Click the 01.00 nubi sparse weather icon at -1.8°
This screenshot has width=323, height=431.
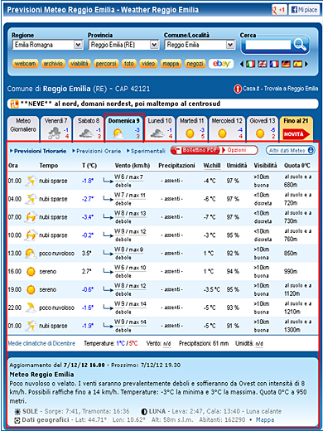31,181
